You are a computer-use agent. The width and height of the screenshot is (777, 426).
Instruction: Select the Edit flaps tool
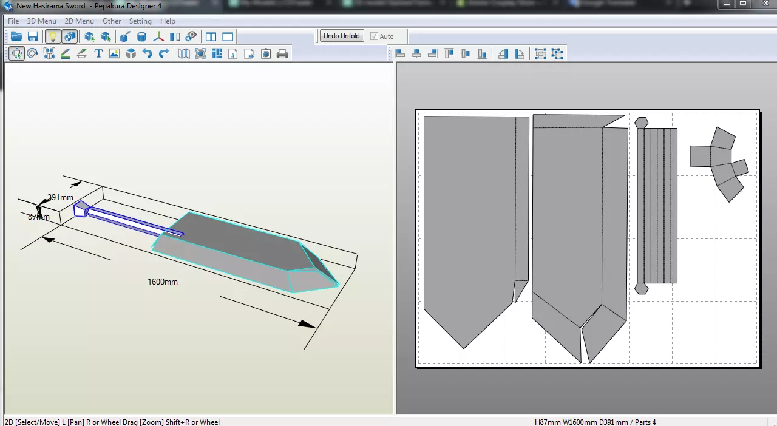click(x=82, y=53)
